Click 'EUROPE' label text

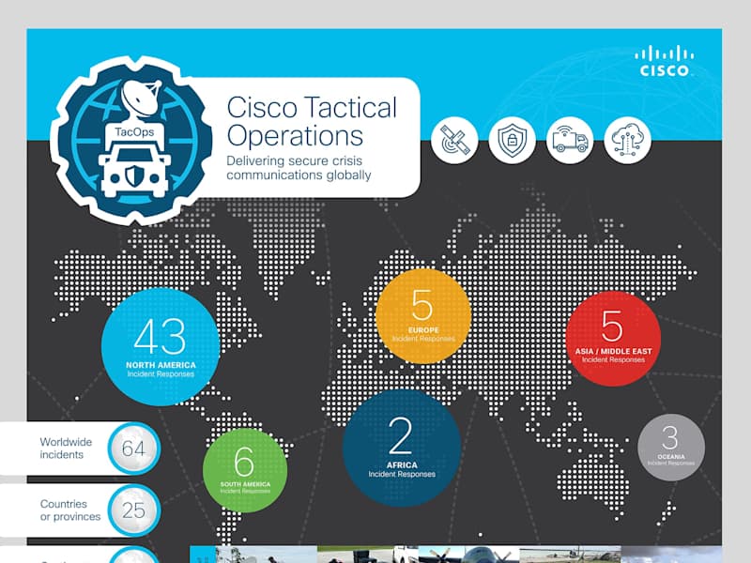point(423,330)
